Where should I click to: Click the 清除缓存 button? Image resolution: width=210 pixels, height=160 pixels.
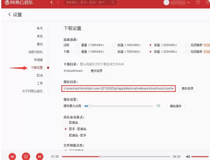[x=176, y=106]
